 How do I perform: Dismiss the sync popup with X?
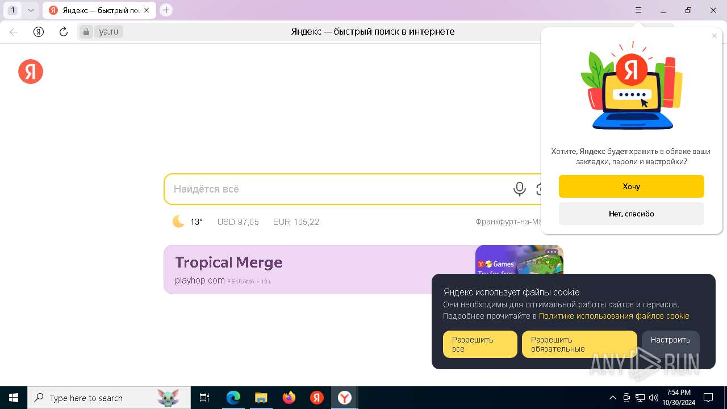(x=715, y=36)
